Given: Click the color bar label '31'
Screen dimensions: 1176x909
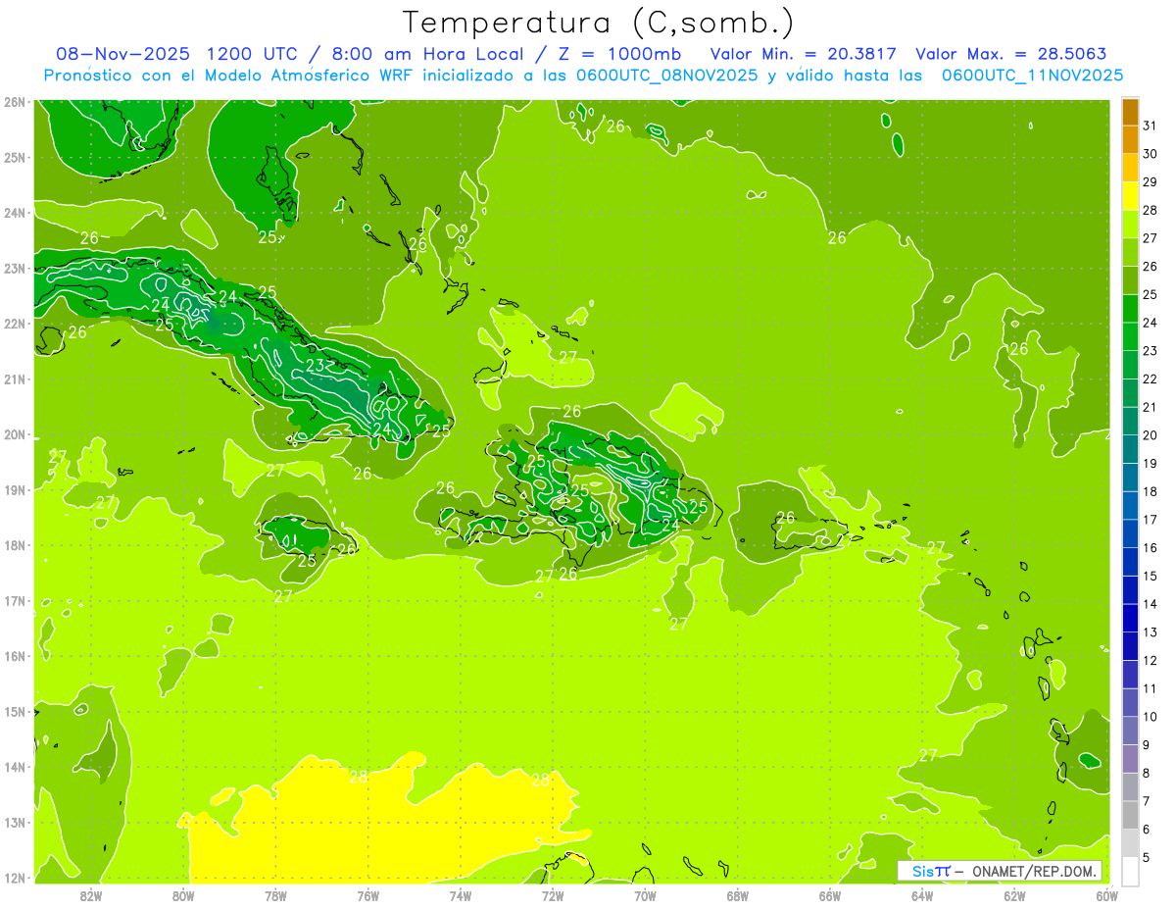Looking at the screenshot, I should pos(1151,126).
